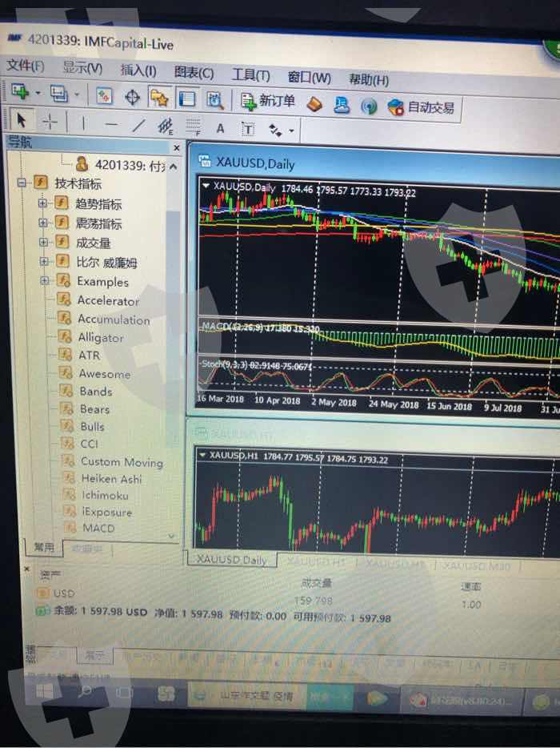Click the vertical line drawing tool
Image resolution: width=560 pixels, height=748 pixels.
pos(83,123)
